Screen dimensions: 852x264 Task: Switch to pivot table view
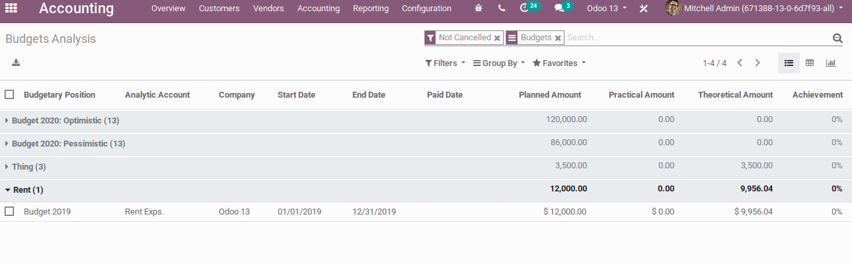(x=810, y=63)
